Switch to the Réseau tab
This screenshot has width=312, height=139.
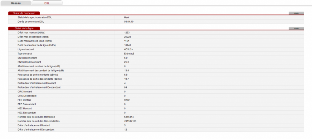tap(16, 3)
